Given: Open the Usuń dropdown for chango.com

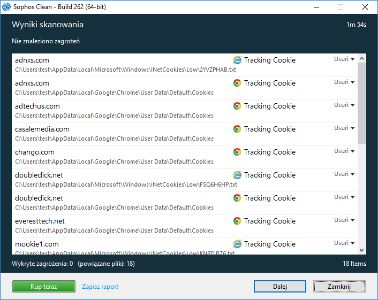Looking at the screenshot, I should pyautogui.click(x=344, y=151).
